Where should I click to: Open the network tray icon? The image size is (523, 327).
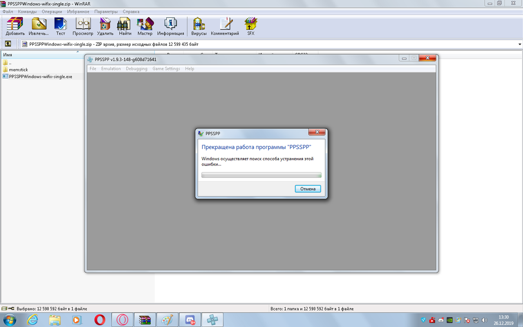(x=476, y=320)
